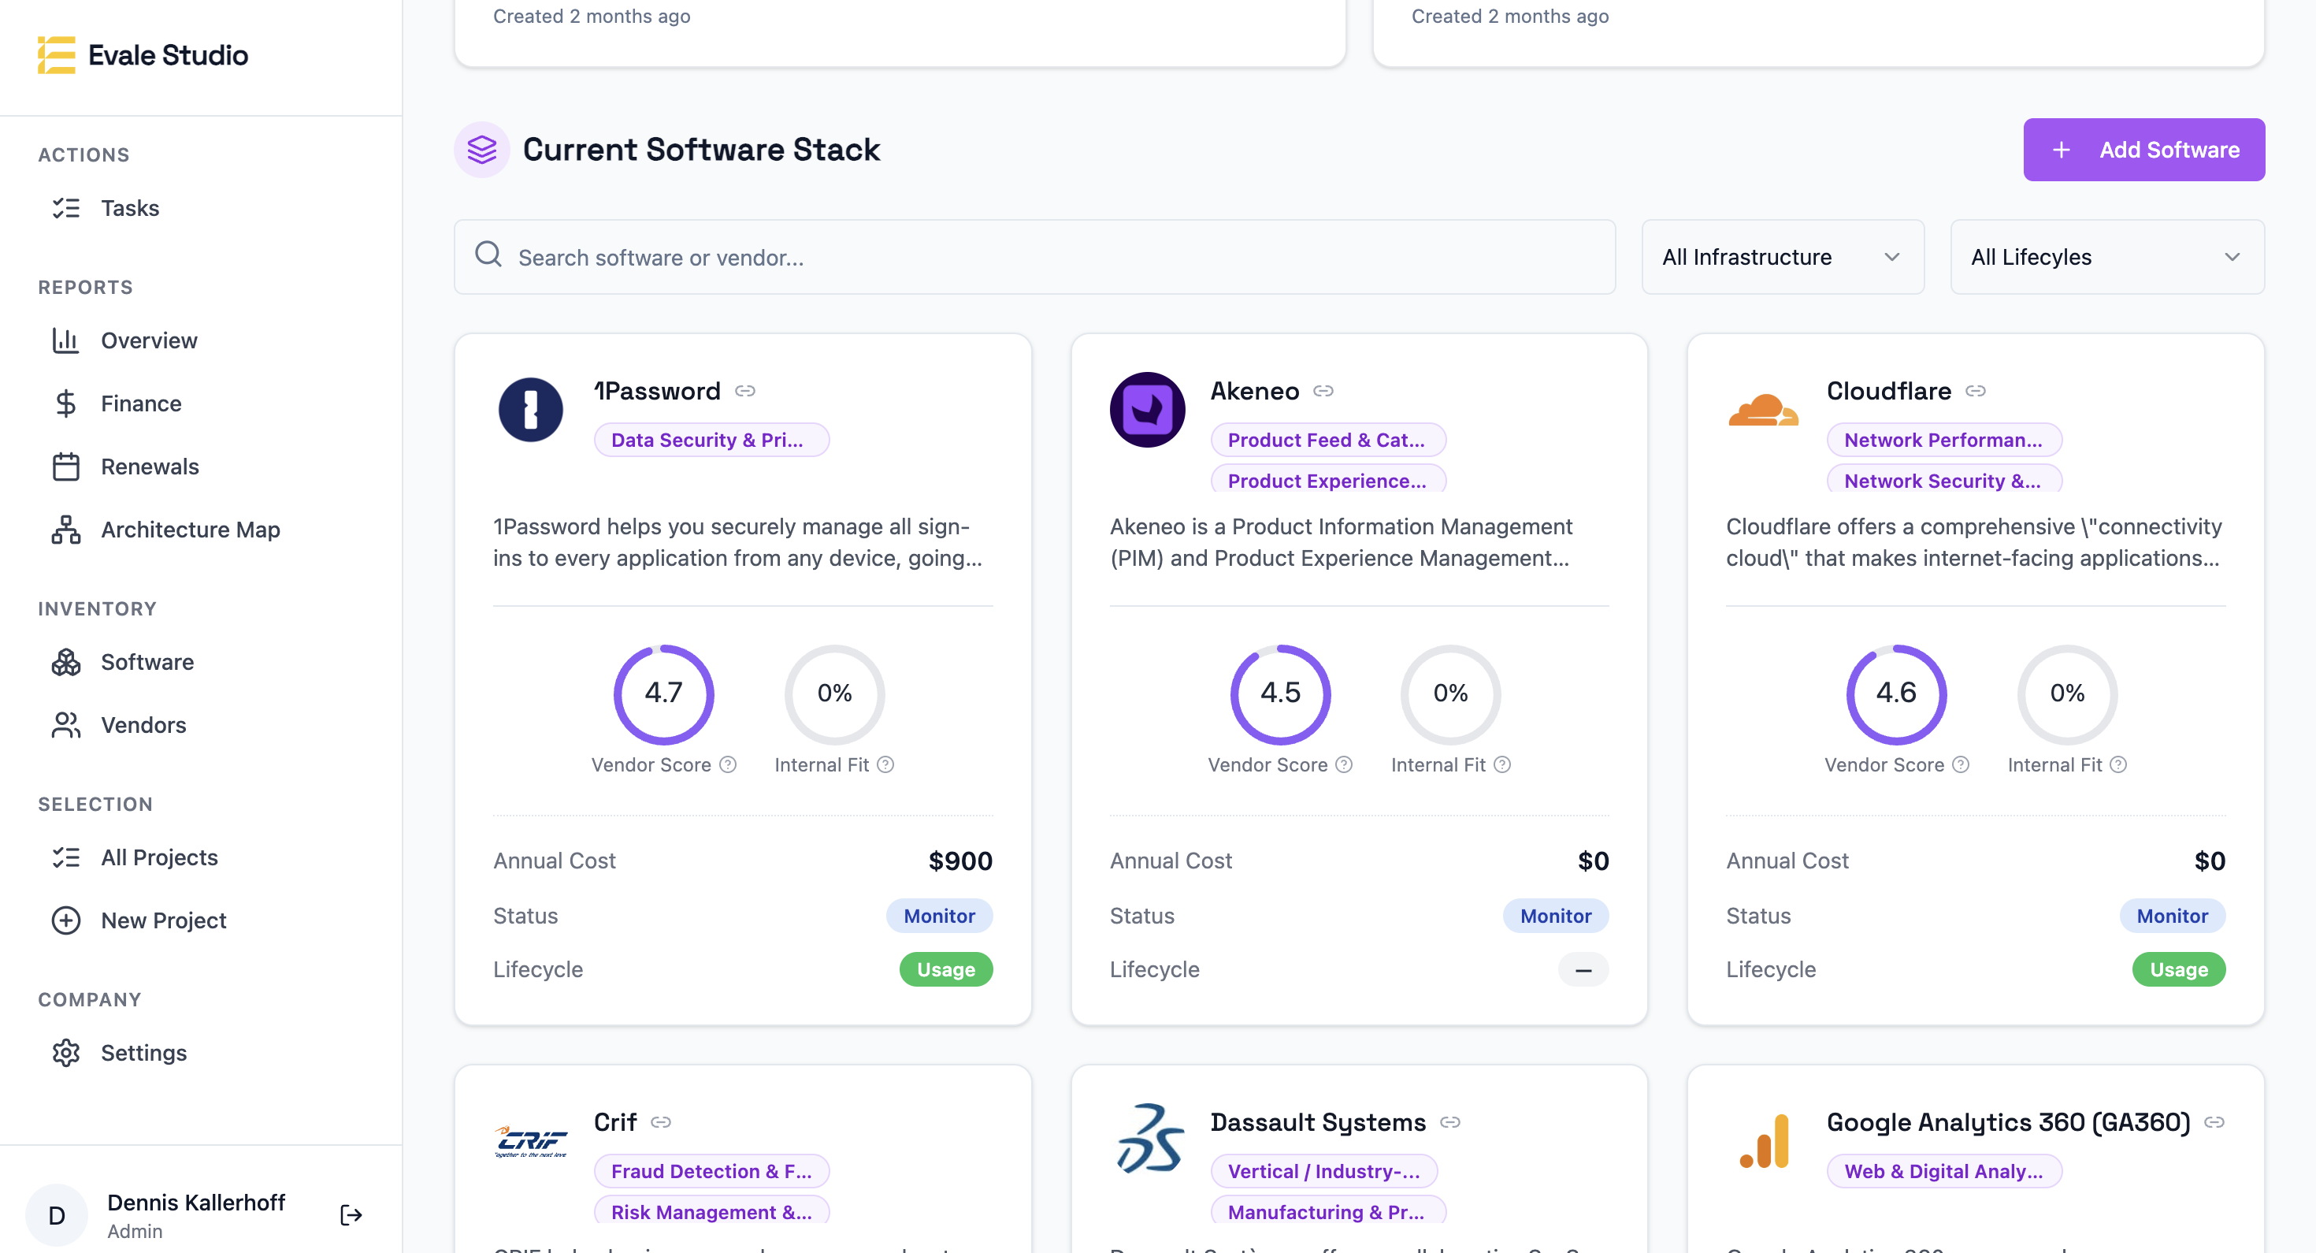Go to the Renewals report

point(149,467)
